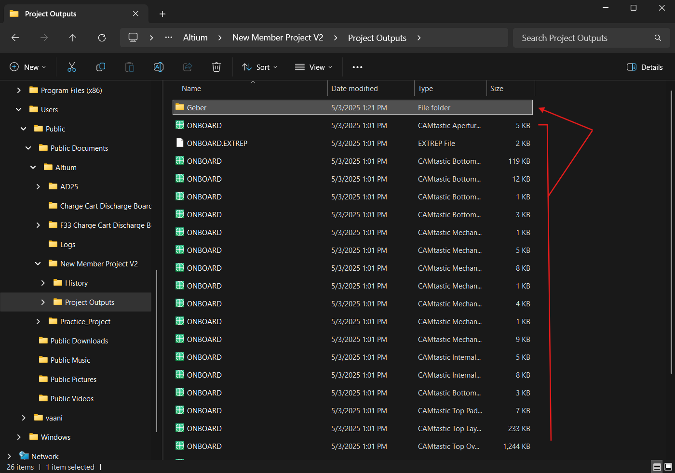Add a new tab with plus button
This screenshot has width=675, height=473.
162,14
